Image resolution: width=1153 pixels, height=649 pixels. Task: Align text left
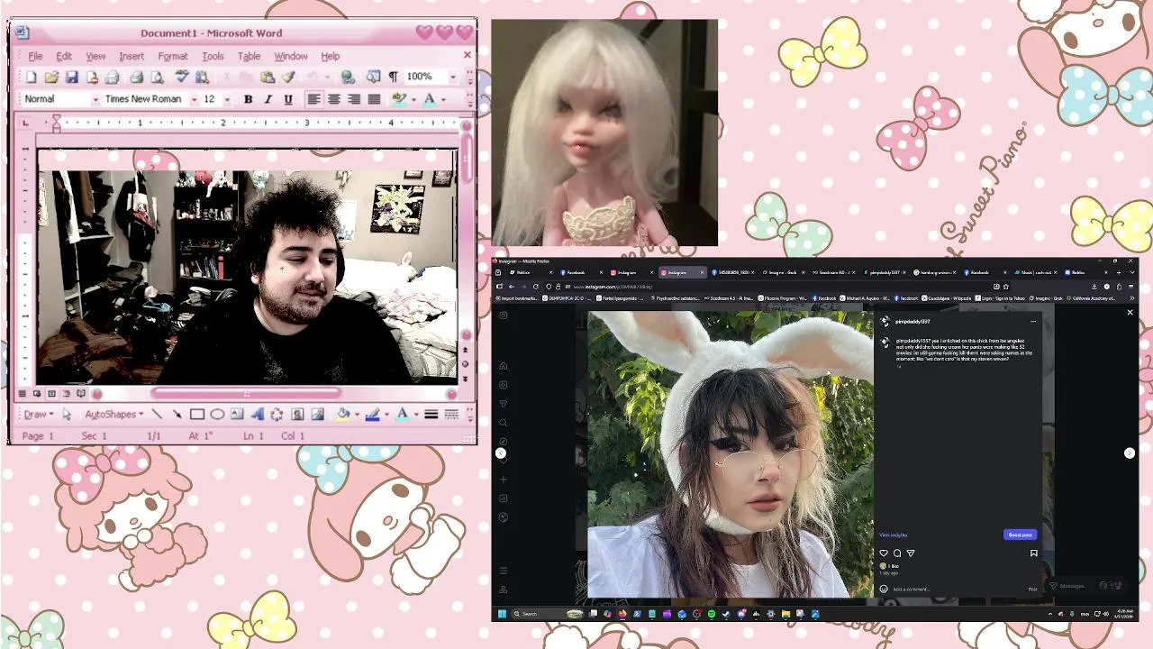[x=313, y=99]
